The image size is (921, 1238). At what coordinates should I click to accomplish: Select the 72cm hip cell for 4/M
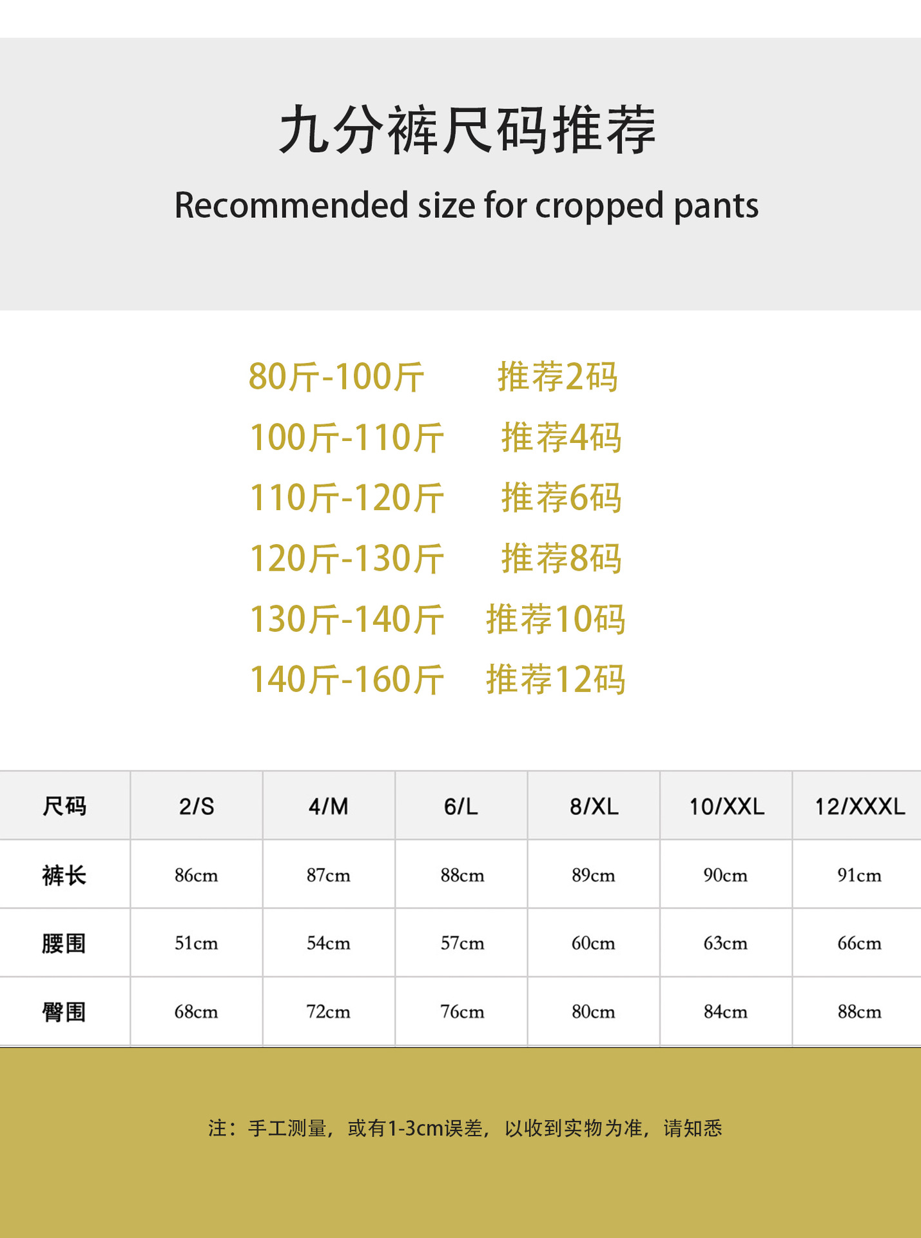[x=328, y=1012]
